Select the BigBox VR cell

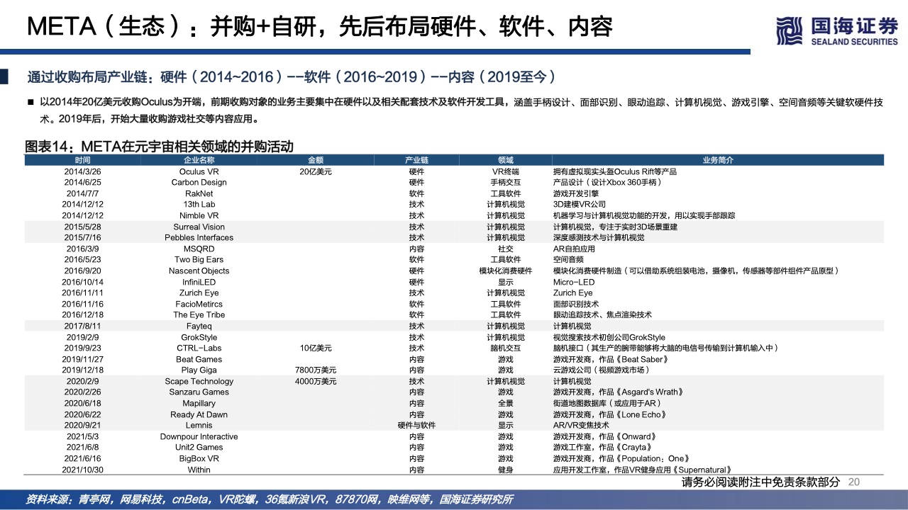tap(199, 458)
